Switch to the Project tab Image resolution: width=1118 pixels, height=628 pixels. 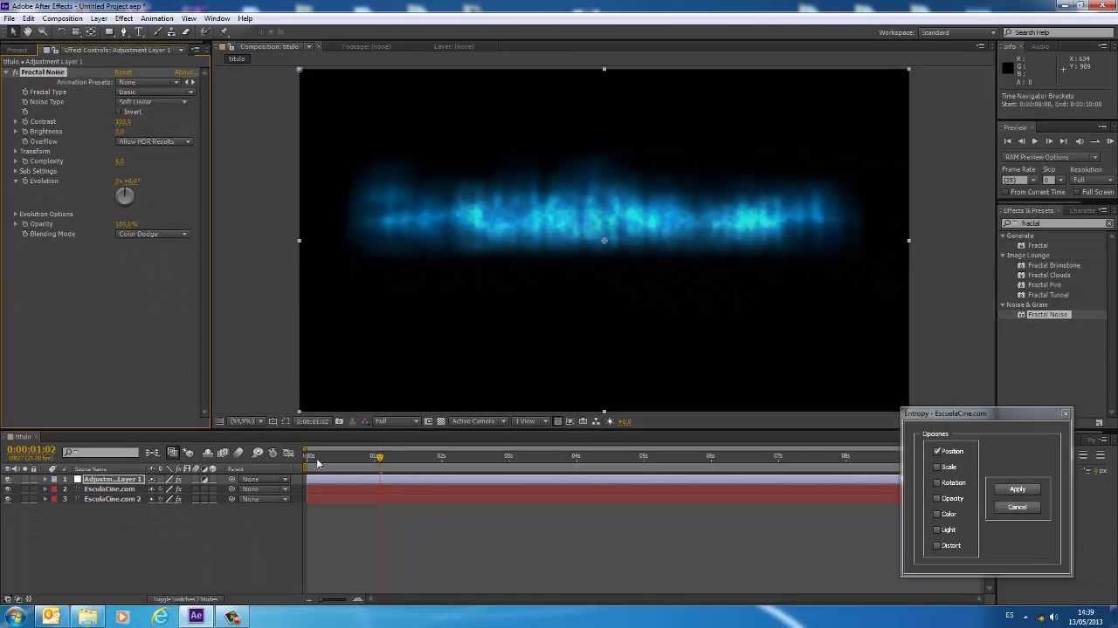tap(17, 50)
